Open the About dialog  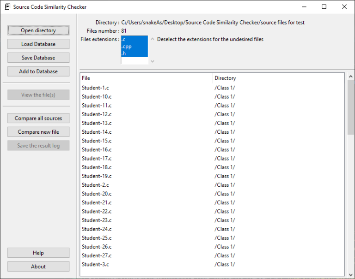pos(38,267)
